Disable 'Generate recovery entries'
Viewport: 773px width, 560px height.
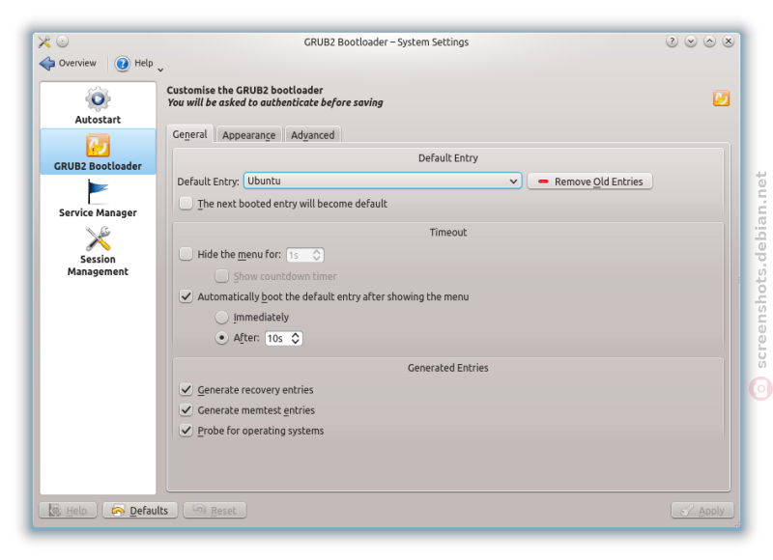tap(186, 390)
